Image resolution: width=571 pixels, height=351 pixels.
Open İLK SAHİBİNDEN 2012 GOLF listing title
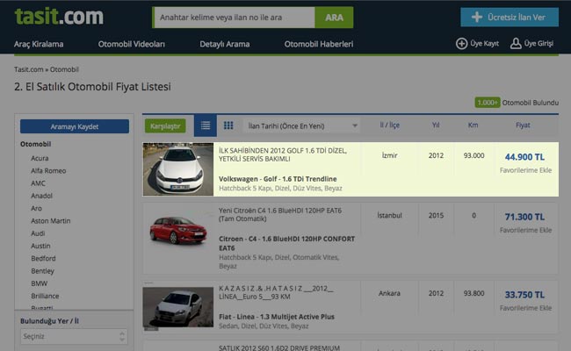click(283, 154)
